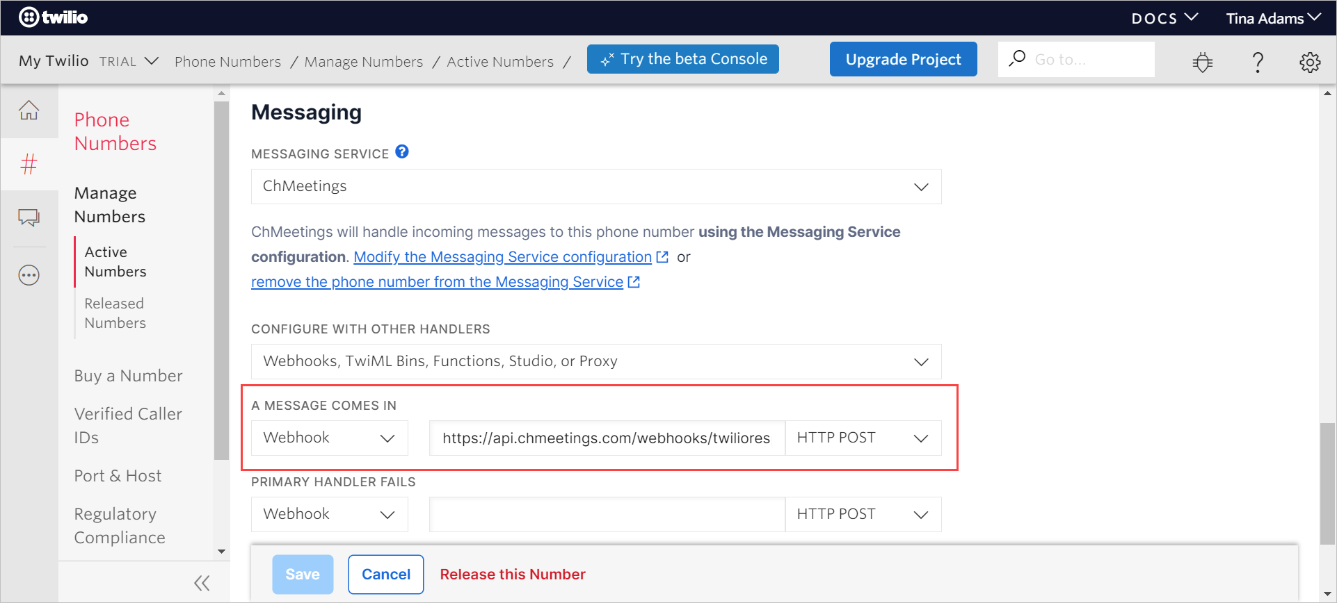The image size is (1337, 603).
Task: Click the Upgrade Project button
Action: 903,59
